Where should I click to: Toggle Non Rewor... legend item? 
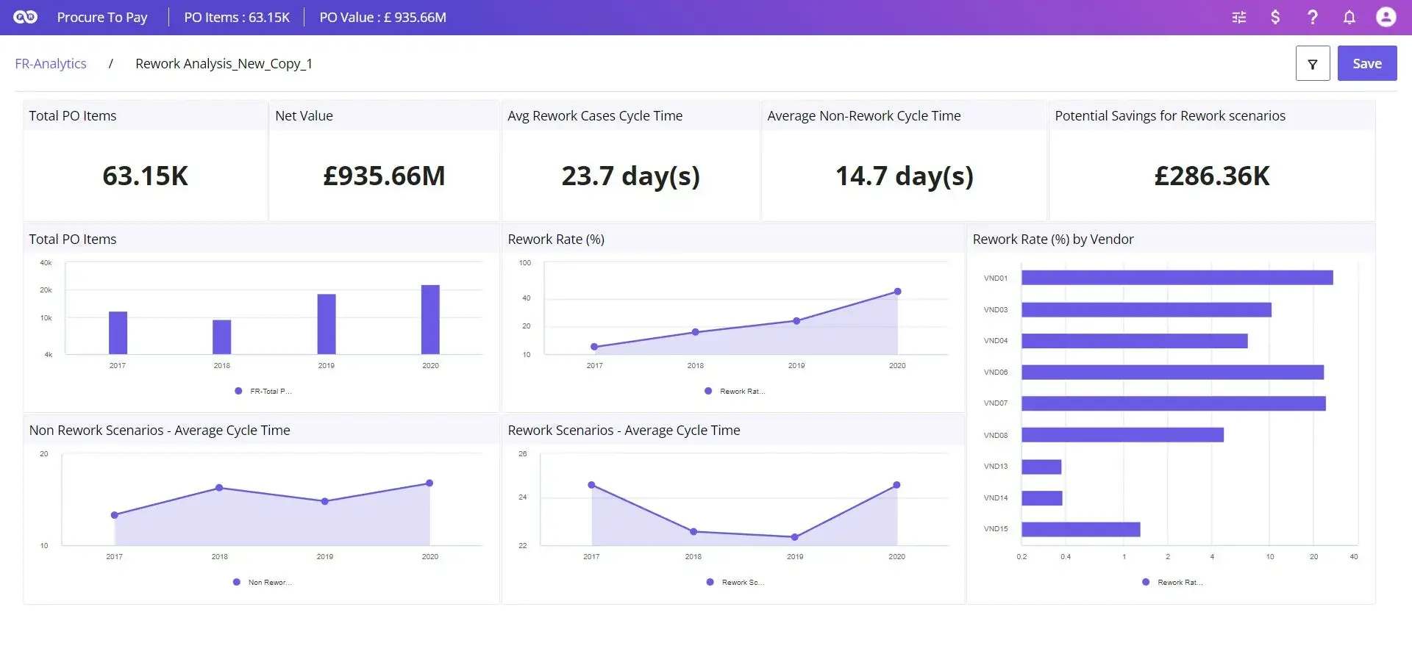click(263, 582)
